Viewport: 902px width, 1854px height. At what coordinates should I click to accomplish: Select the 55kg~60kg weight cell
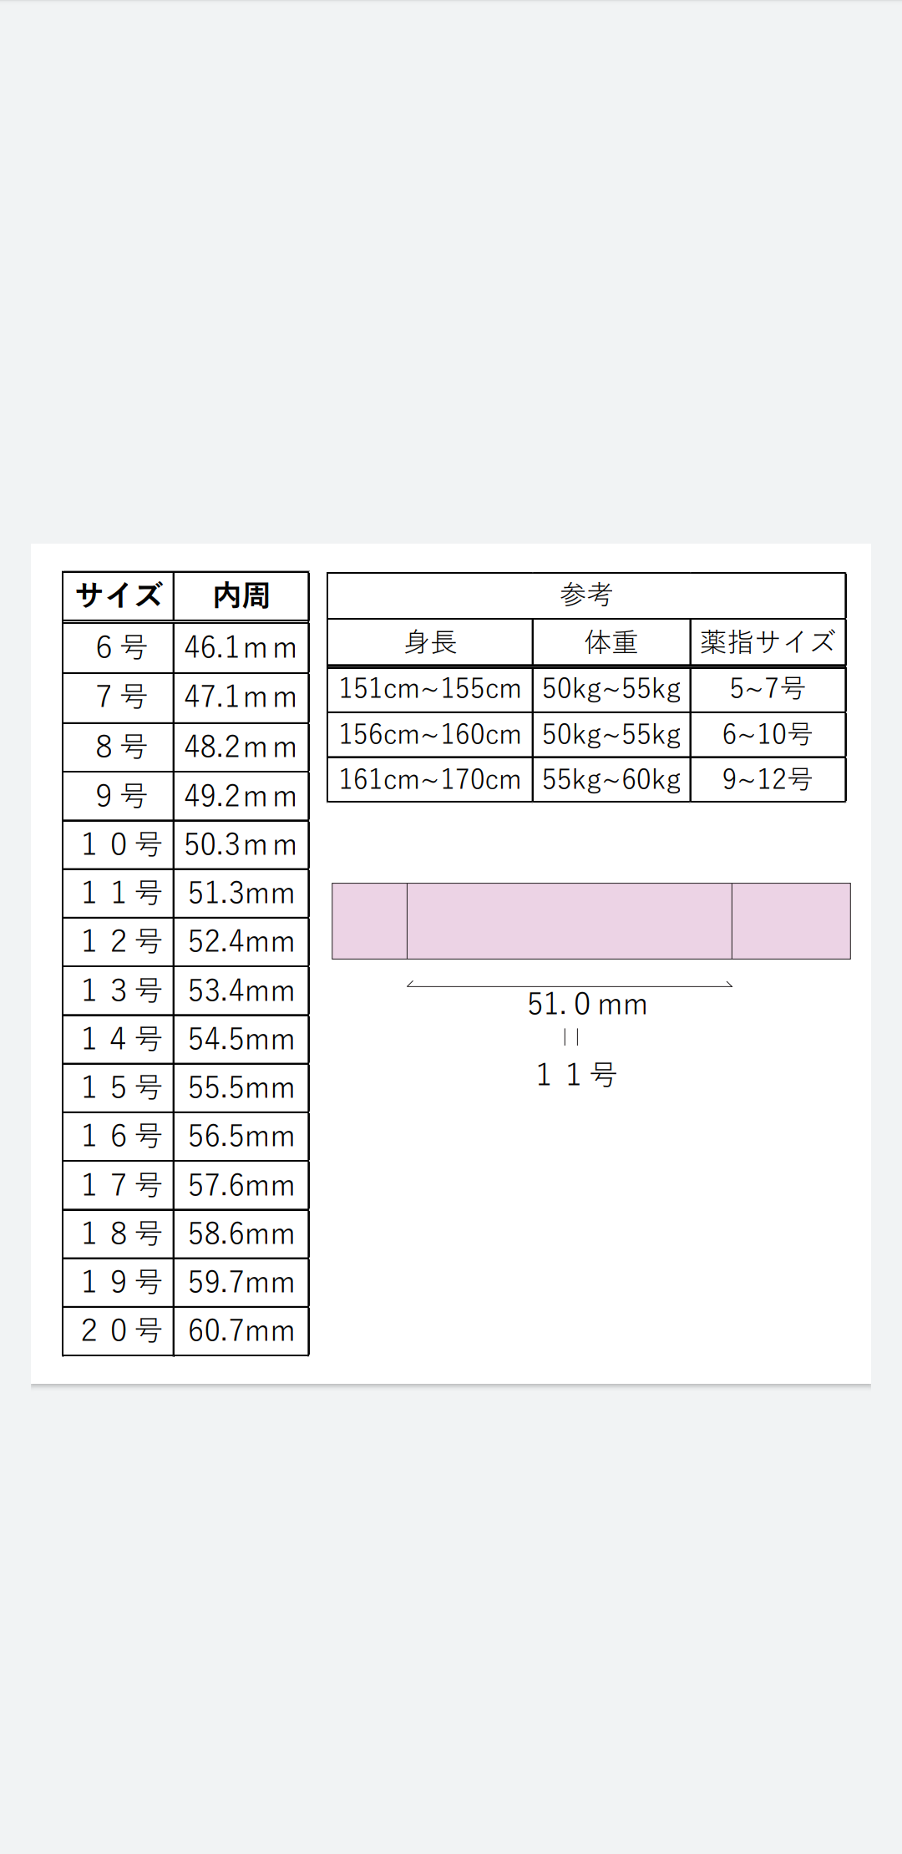(x=611, y=779)
